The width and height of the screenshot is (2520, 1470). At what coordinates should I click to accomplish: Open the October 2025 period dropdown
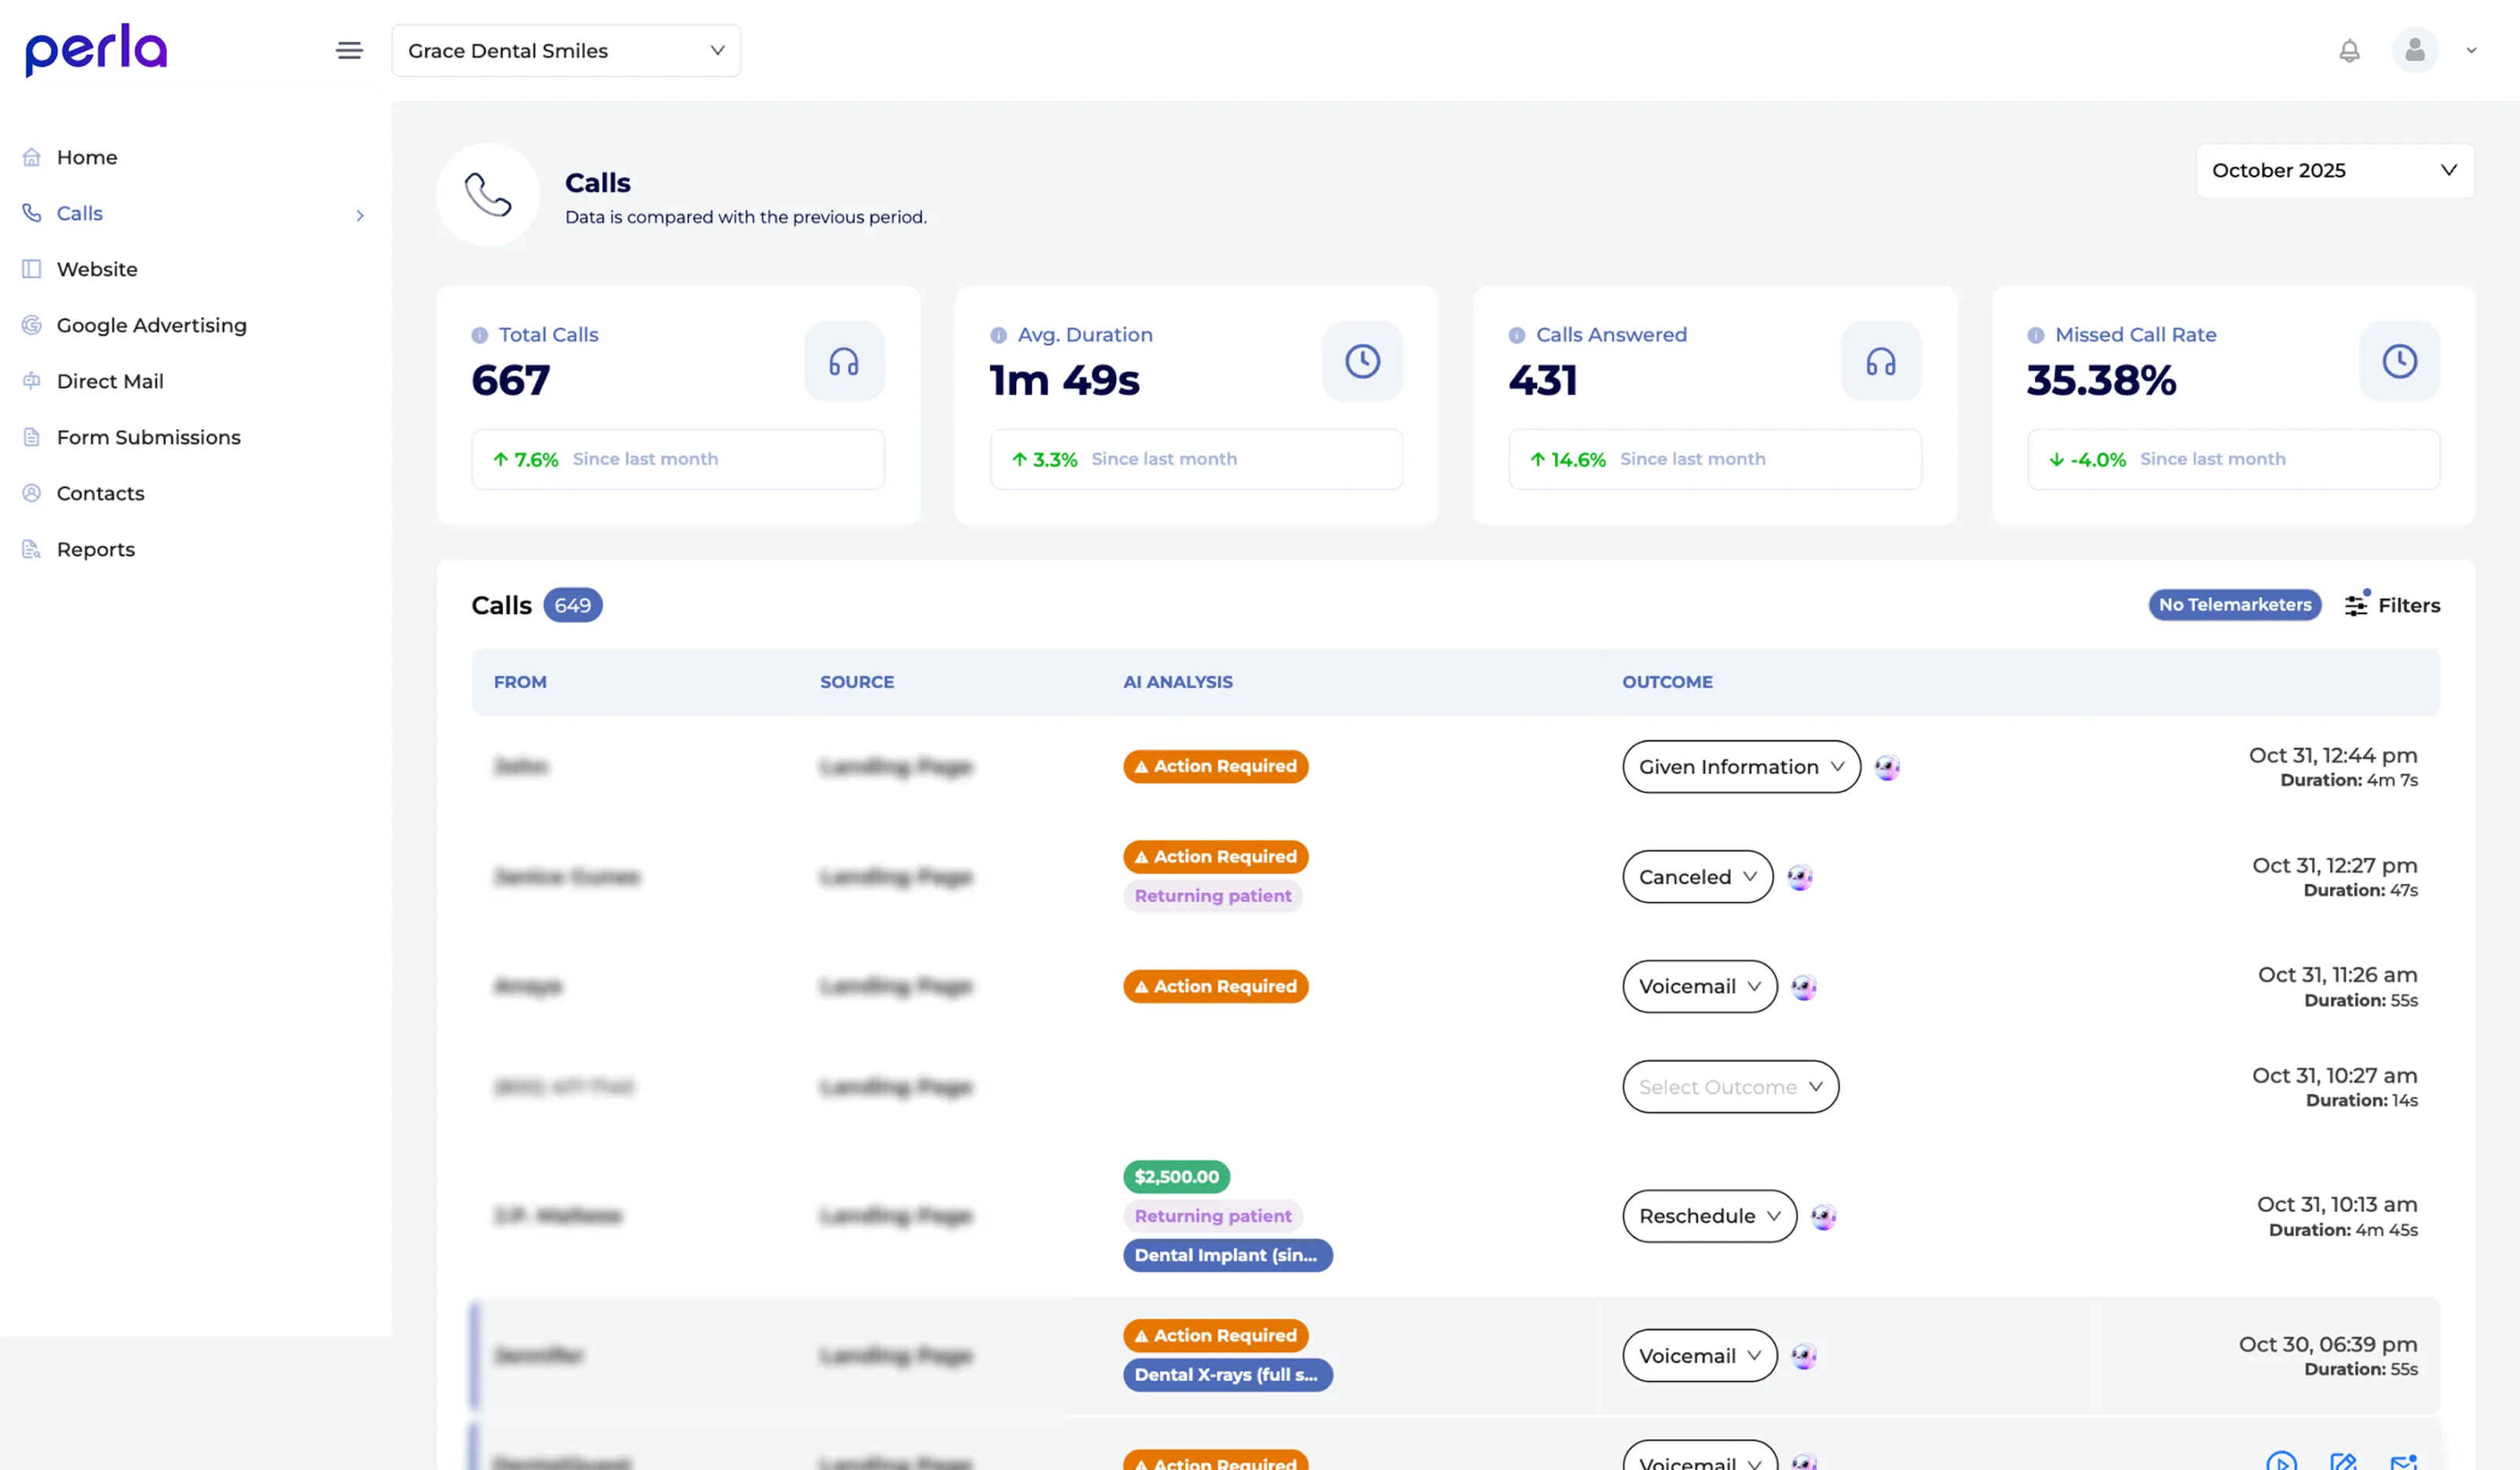(2334, 170)
